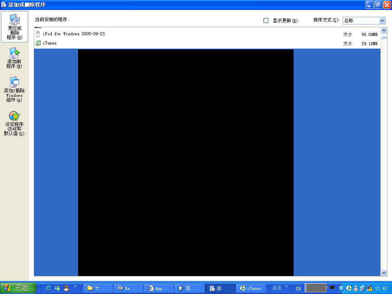Click the iPod program icon
The image size is (392, 294).
(x=38, y=34)
